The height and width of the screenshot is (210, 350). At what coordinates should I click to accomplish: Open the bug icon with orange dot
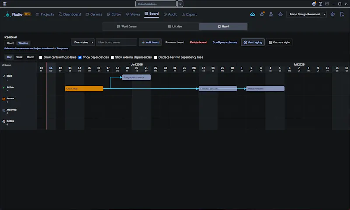[262, 14]
